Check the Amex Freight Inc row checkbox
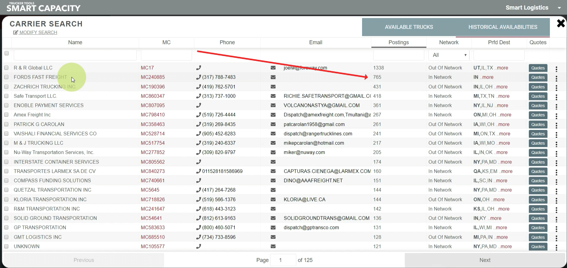Image resolution: width=567 pixels, height=268 pixels. 6,115
